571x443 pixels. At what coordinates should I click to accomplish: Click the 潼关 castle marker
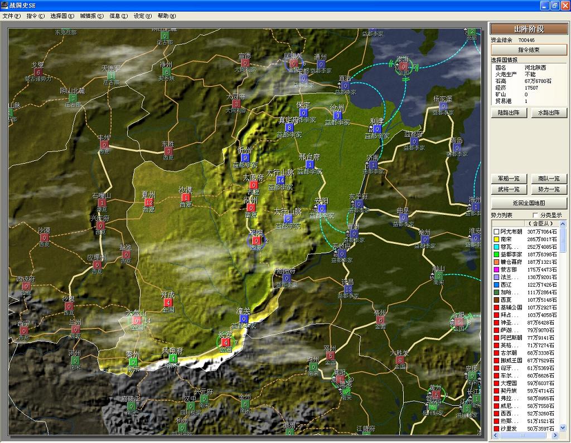click(x=244, y=319)
